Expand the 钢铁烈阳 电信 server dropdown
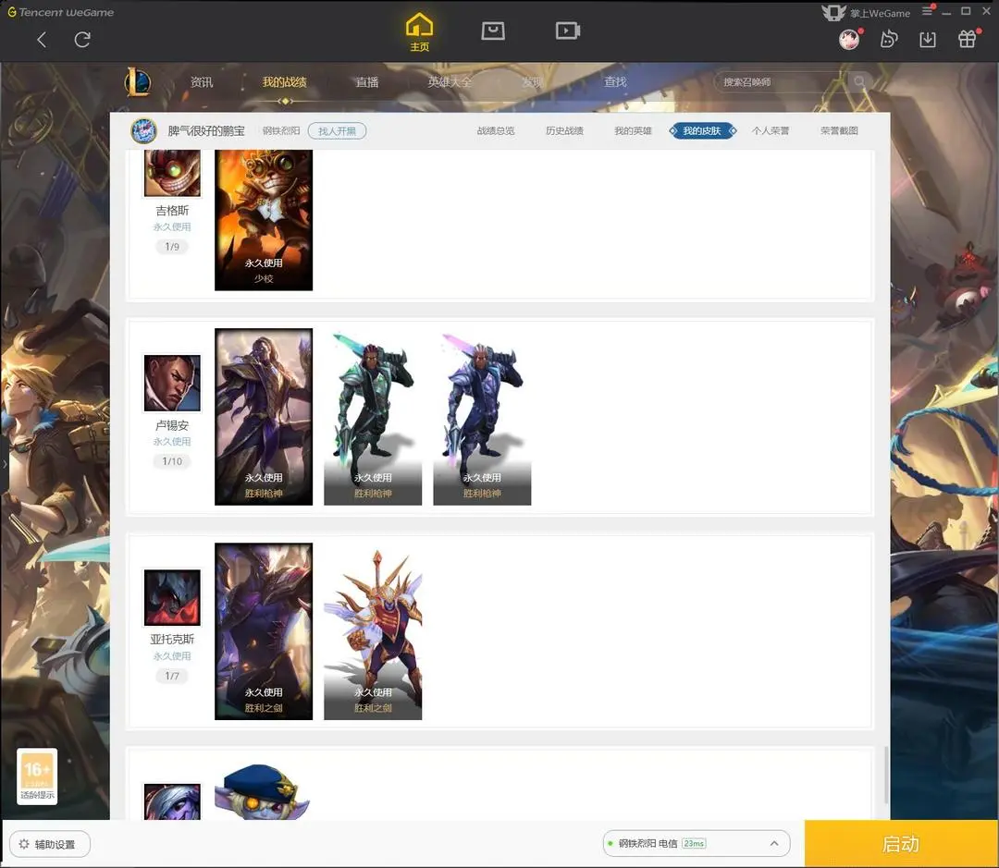The height and width of the screenshot is (868, 999). (697, 844)
